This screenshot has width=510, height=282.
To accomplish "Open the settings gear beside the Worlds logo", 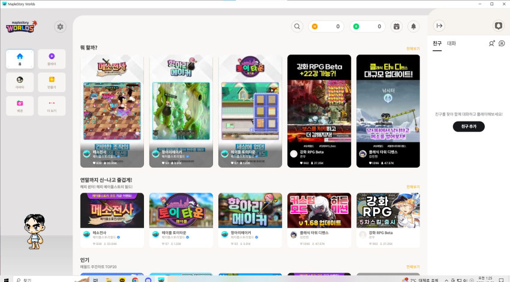I will [x=60, y=26].
